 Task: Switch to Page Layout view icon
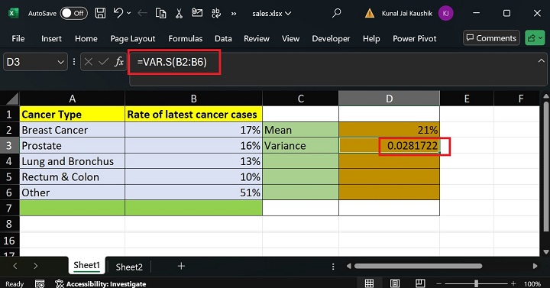[395, 283]
